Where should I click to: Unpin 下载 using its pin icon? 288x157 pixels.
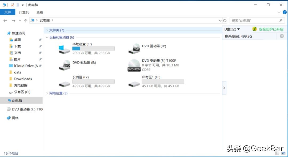pyautogui.click(x=40, y=46)
